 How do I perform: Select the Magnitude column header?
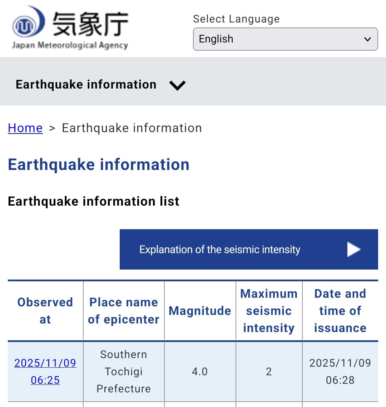point(200,311)
